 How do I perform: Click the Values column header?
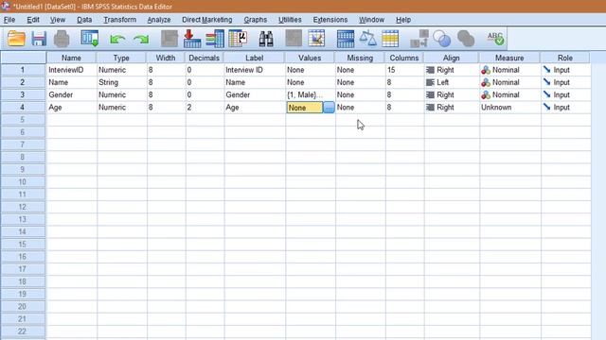[x=310, y=58]
